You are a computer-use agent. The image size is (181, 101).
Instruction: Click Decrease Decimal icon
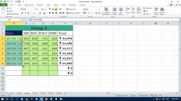click(x=99, y=13)
